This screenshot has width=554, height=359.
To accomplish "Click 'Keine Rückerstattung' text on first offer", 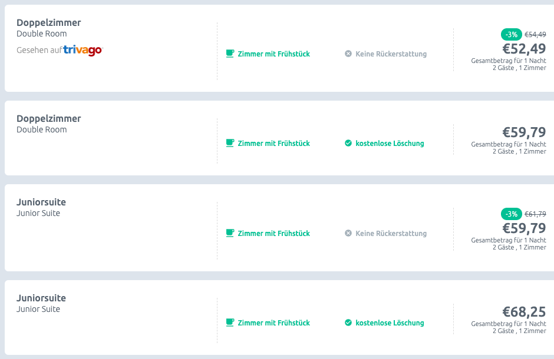I will click(x=391, y=54).
